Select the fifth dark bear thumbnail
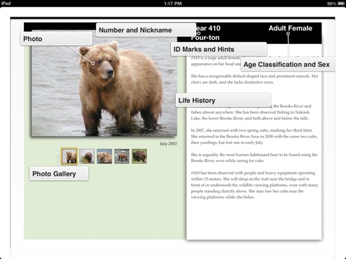The height and width of the screenshot is (259, 346). coord(139,156)
